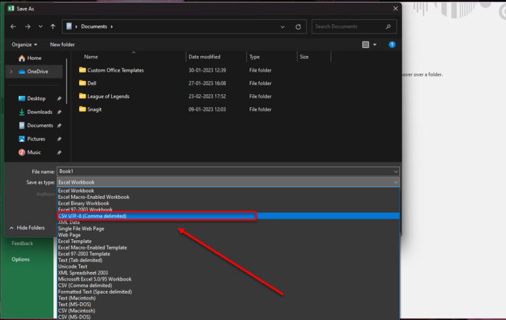Choose Microsoft Excel 5.0/95 Workbook type
This screenshot has height=320, width=506.
coord(228,279)
